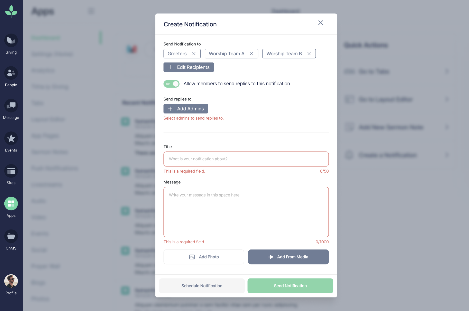Click the notification Title input field
This screenshot has width=469, height=311.
(x=246, y=159)
